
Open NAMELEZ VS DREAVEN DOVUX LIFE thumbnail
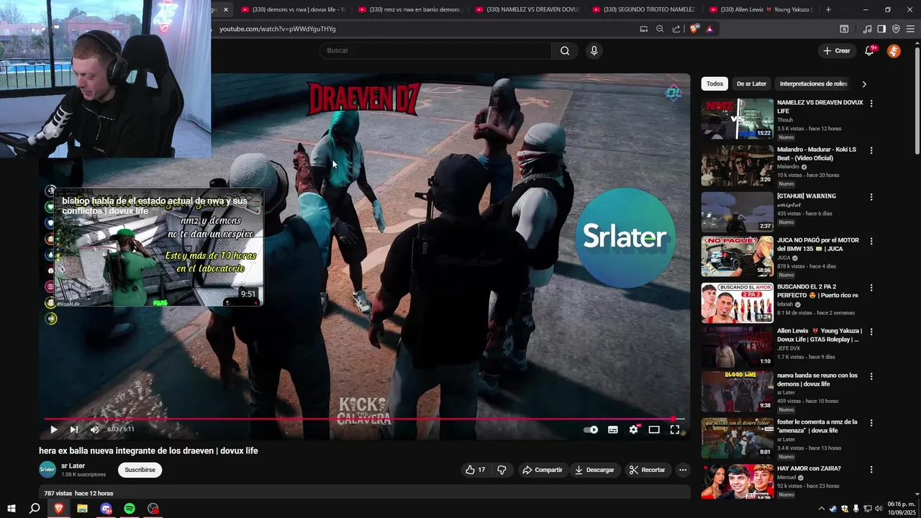[737, 119]
